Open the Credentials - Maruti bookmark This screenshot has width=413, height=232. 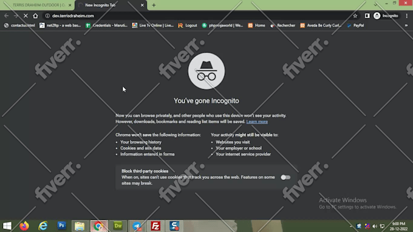107,25
